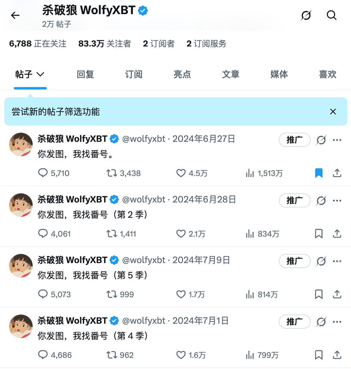This screenshot has width=351, height=369.
Task: Open avatar of the 2024年7月1日 post
Action: [21, 326]
